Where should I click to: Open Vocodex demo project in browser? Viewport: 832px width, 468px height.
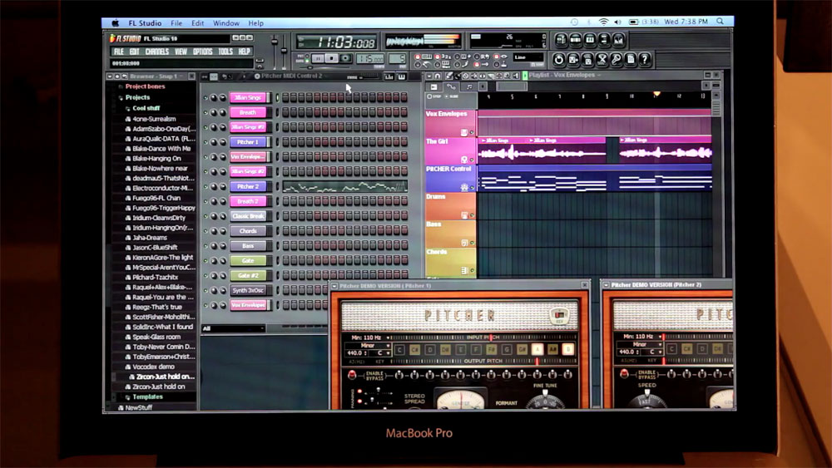pyautogui.click(x=153, y=367)
